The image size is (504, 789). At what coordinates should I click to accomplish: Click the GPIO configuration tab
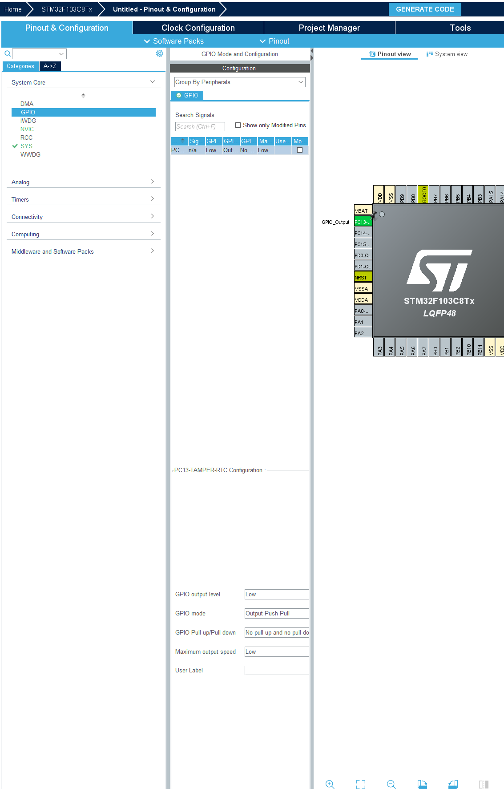[187, 95]
